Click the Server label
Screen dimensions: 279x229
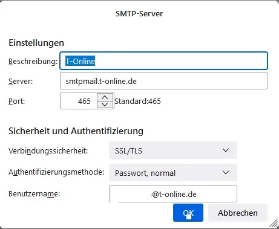coord(21,82)
